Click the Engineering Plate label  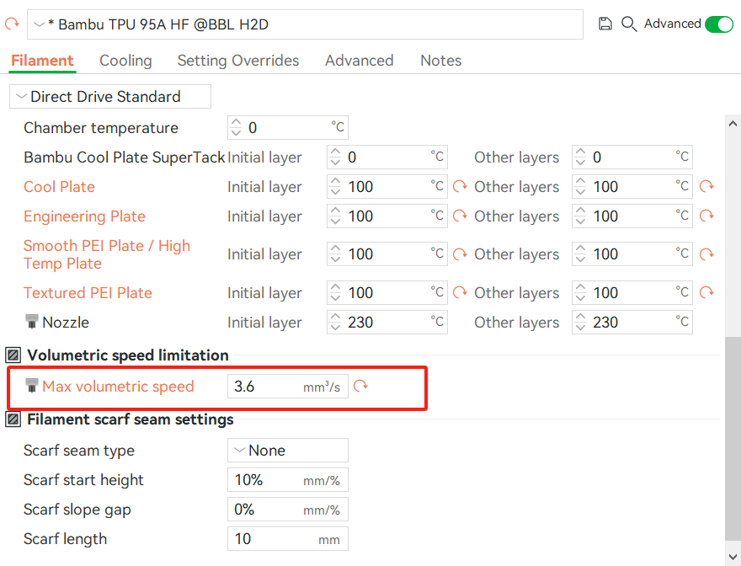[84, 216]
